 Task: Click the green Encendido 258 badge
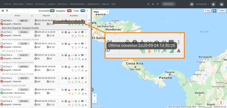[x=52, y=11]
